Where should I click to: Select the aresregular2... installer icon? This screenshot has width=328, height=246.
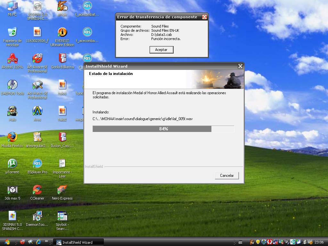pyautogui.click(x=37, y=140)
